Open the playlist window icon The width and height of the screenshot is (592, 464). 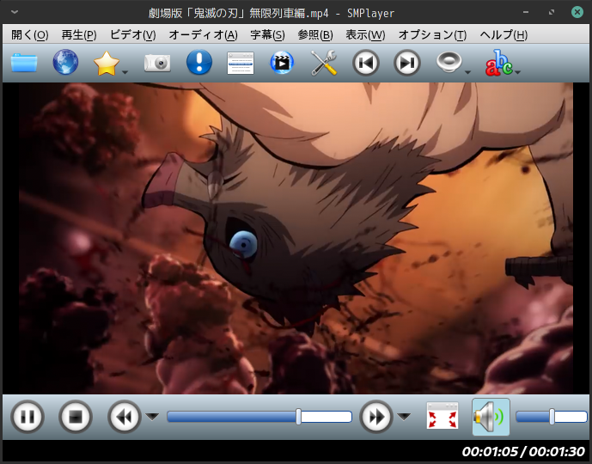click(241, 63)
